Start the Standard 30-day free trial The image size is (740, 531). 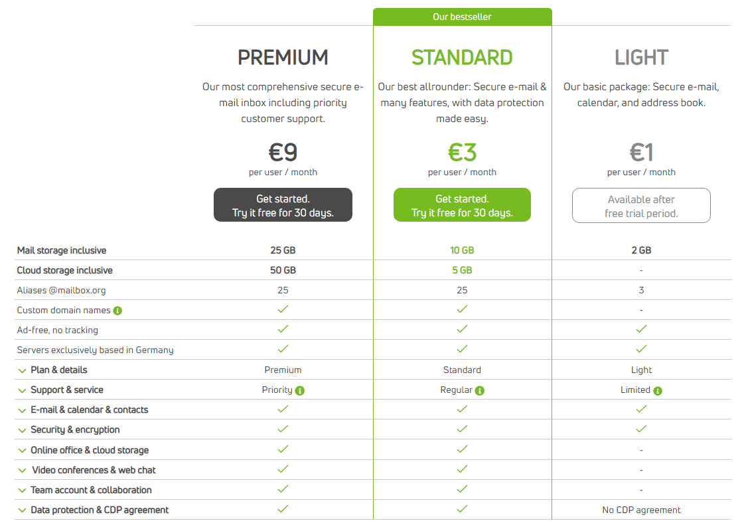(x=462, y=205)
